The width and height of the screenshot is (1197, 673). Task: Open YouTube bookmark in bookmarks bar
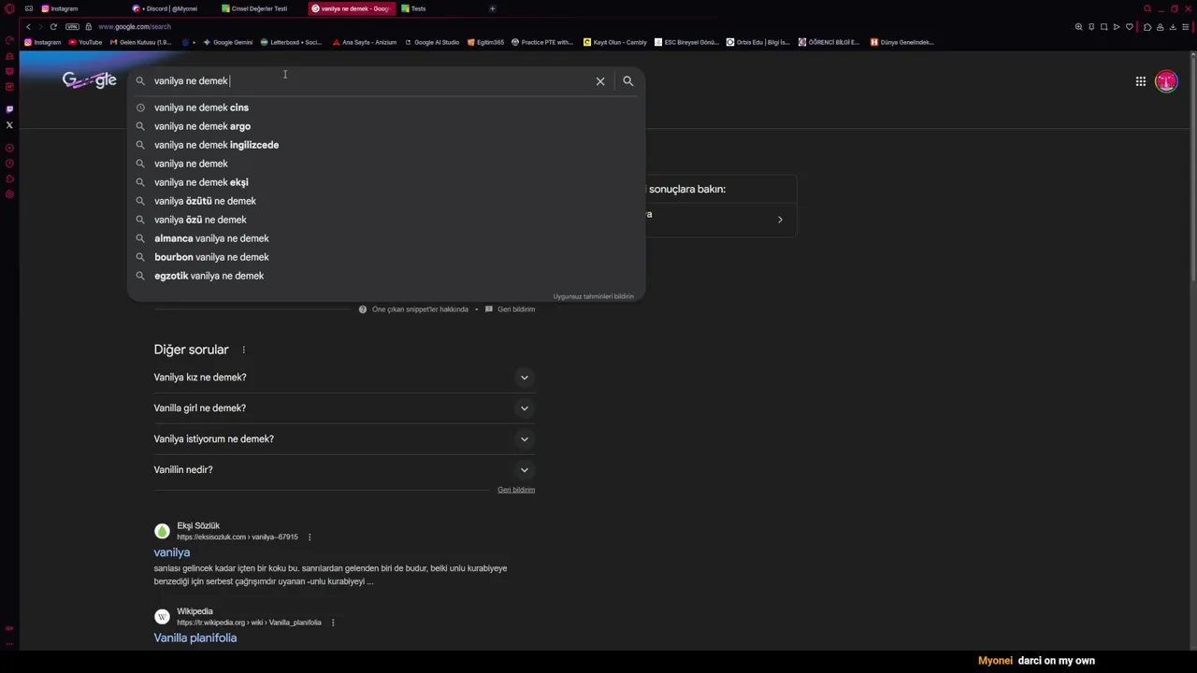pyautogui.click(x=85, y=42)
